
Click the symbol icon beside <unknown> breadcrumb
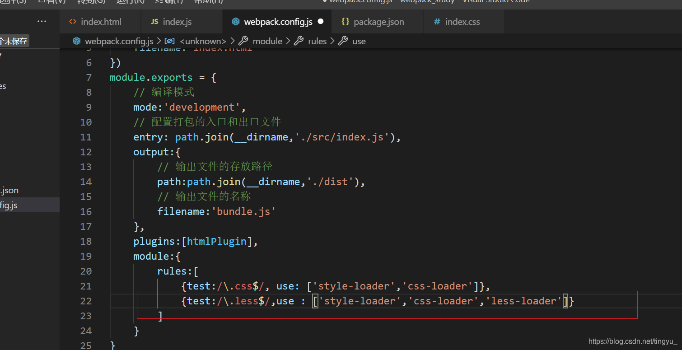[x=169, y=41]
